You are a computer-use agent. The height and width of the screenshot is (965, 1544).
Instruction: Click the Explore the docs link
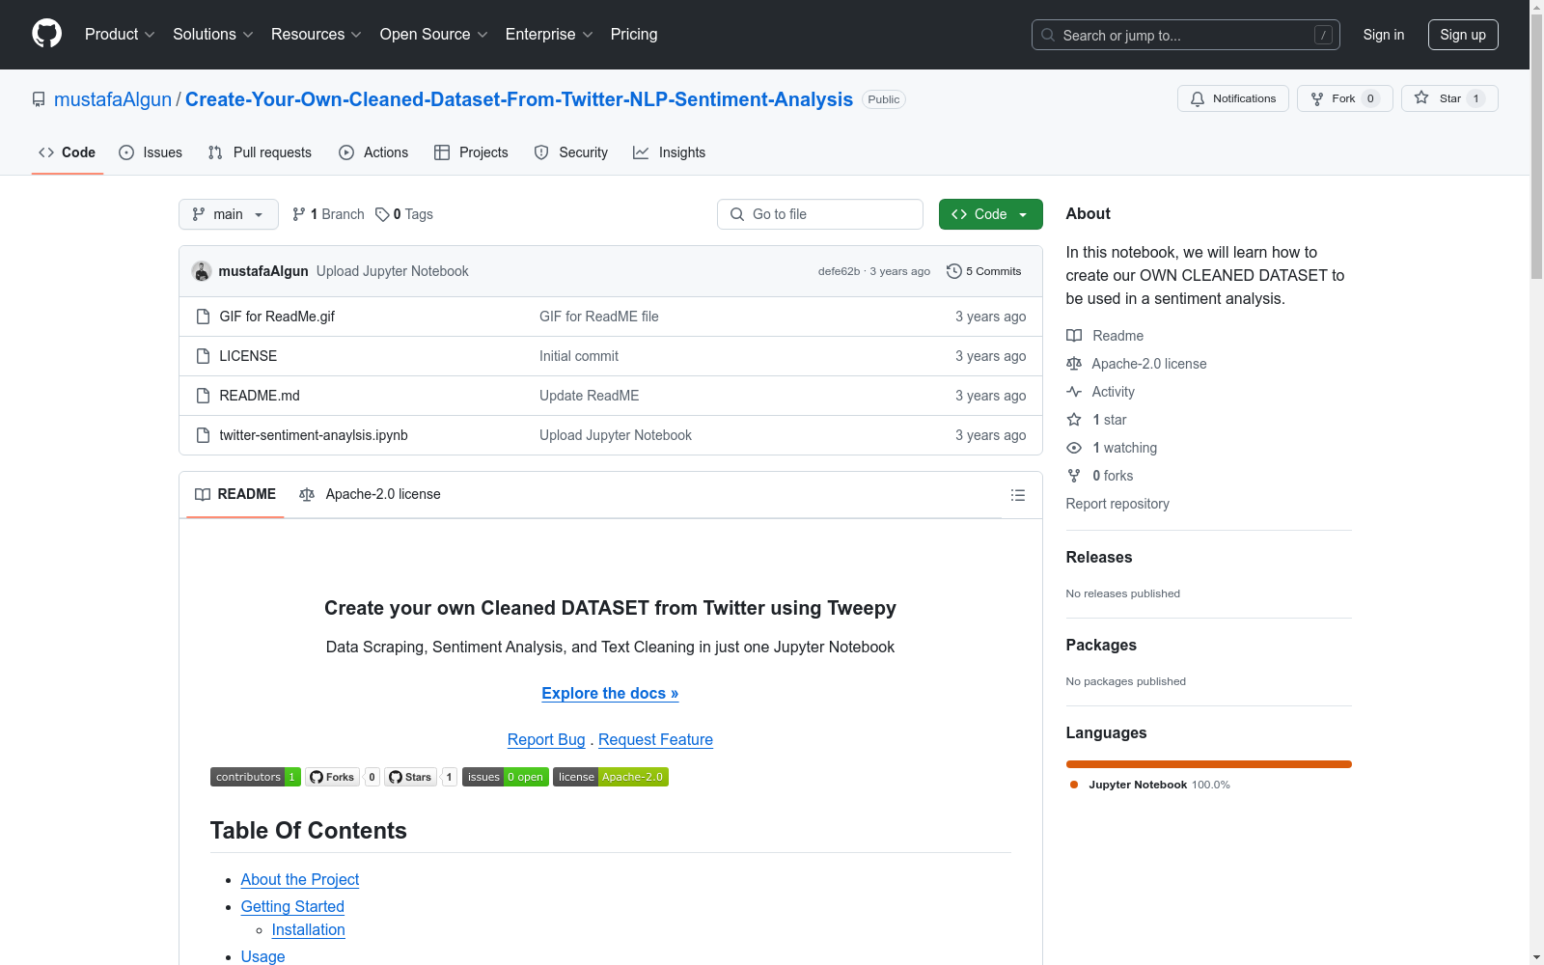pyautogui.click(x=610, y=694)
